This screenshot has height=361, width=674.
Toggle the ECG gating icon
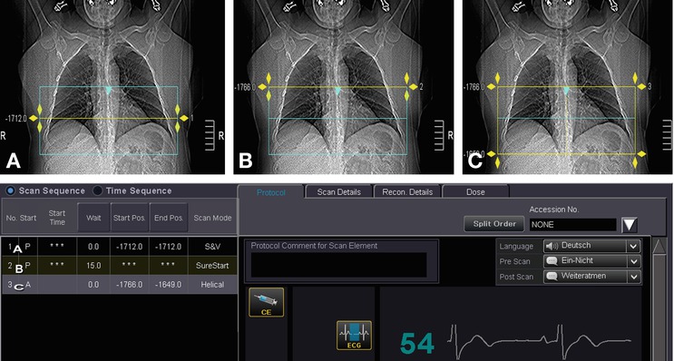(354, 336)
